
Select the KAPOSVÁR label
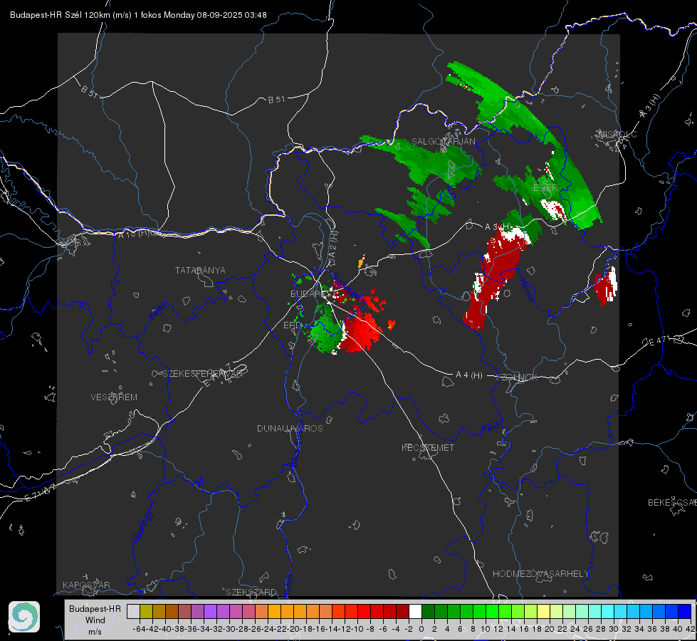(86, 585)
